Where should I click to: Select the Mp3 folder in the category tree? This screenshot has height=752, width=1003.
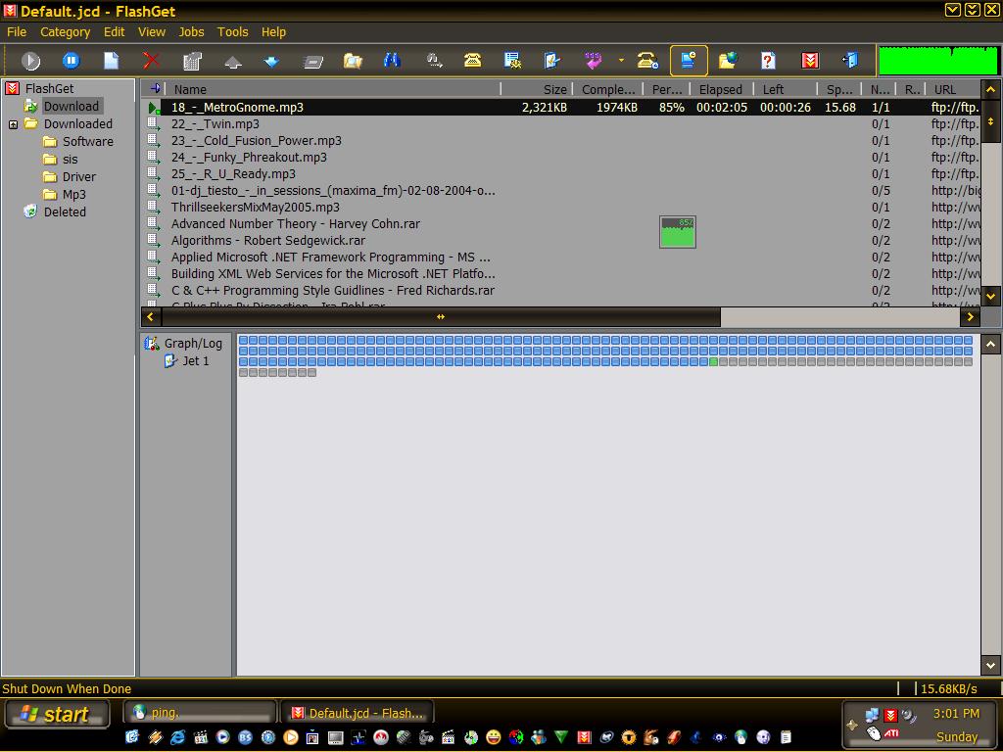tap(73, 195)
